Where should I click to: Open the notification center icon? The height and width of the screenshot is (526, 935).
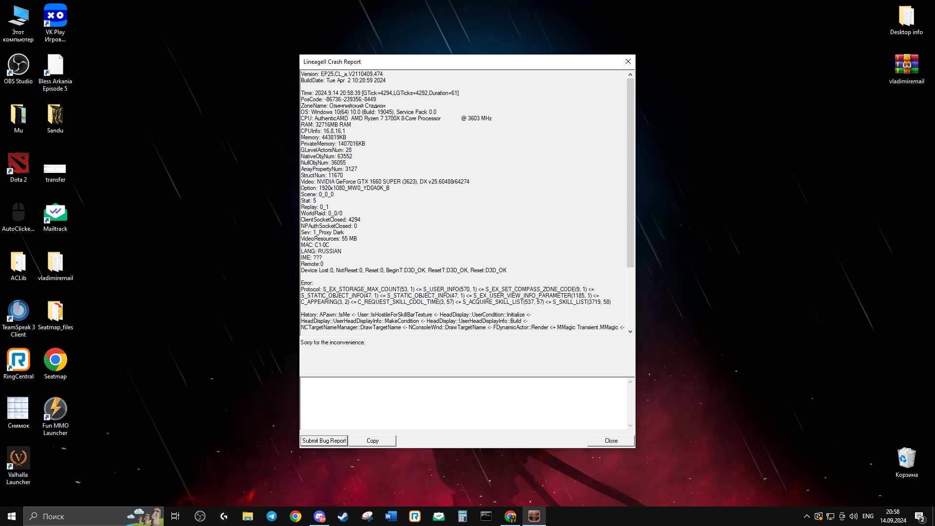click(x=919, y=516)
